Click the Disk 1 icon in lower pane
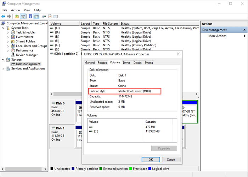This screenshot has height=177, width=248. click(53, 128)
